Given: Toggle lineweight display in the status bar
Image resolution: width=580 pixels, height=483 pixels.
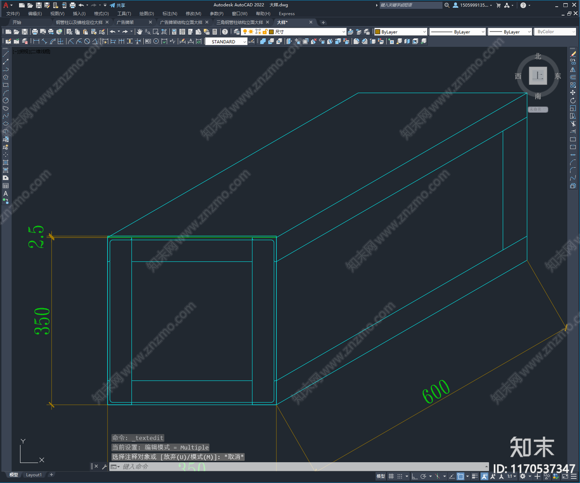Looking at the screenshot, I should pyautogui.click(x=475, y=476).
